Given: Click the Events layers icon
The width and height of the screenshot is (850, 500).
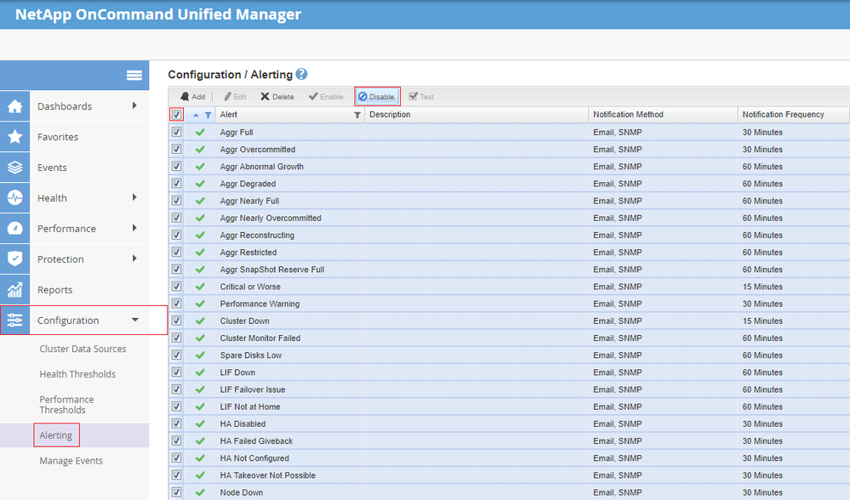Looking at the screenshot, I should coord(15,168).
